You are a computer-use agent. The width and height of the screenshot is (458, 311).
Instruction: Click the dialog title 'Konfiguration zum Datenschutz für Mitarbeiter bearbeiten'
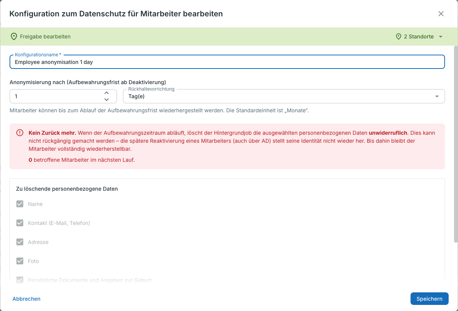pyautogui.click(x=116, y=14)
